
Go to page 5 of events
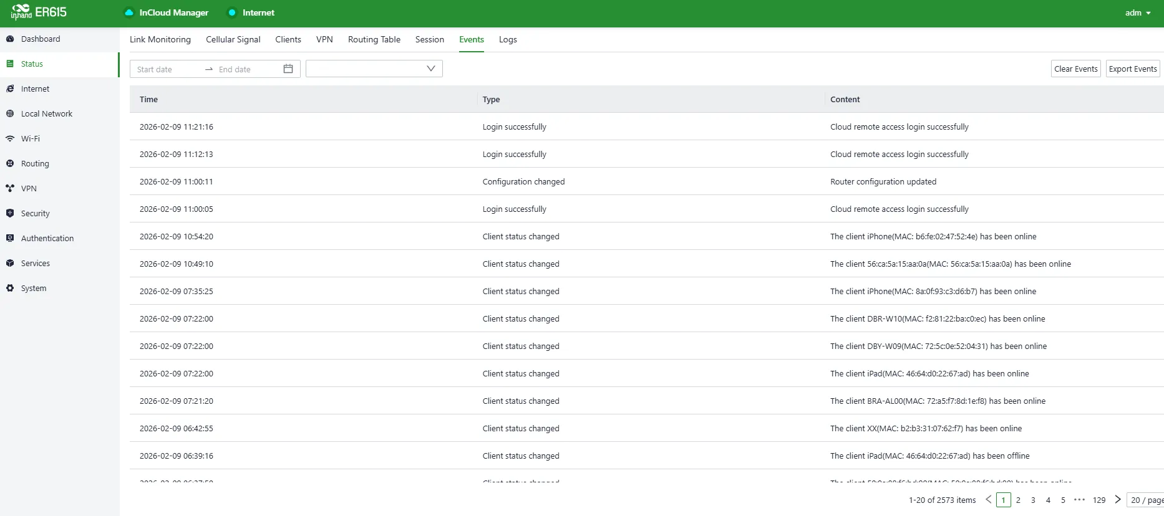(1063, 500)
